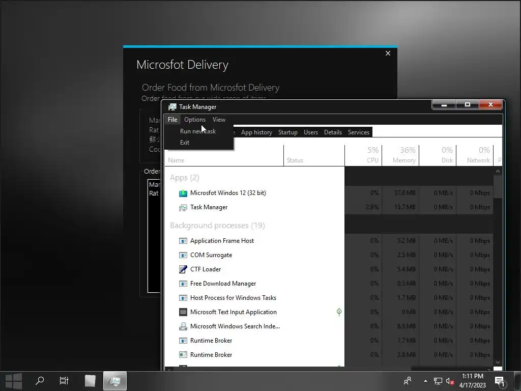Open the blank file taskbar icon

click(x=90, y=381)
